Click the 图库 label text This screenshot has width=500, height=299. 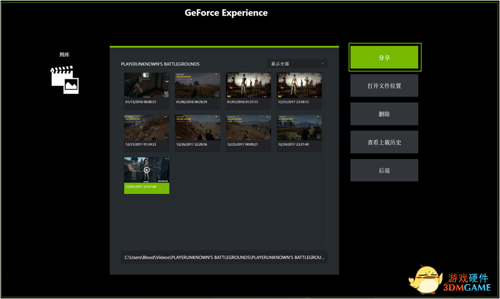tap(64, 54)
